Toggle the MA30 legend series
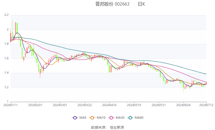The width and height of the screenshot is (215, 130). point(116,118)
